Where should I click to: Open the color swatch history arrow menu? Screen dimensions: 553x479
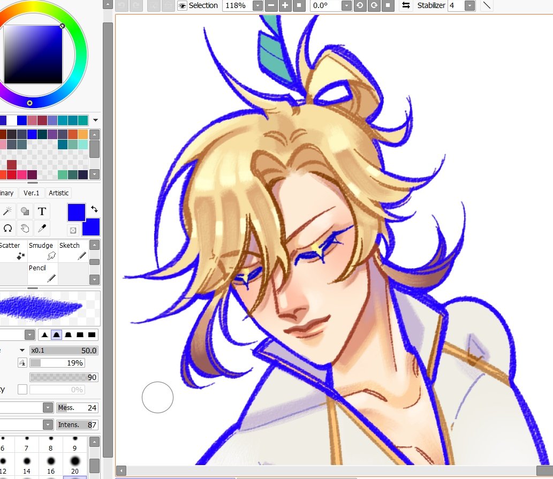click(x=95, y=120)
